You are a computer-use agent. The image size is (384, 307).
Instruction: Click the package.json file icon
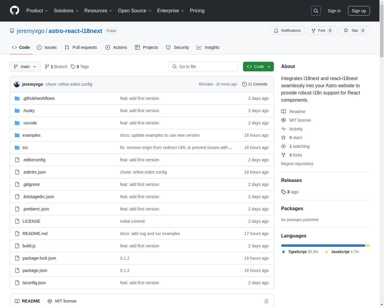coord(17,270)
